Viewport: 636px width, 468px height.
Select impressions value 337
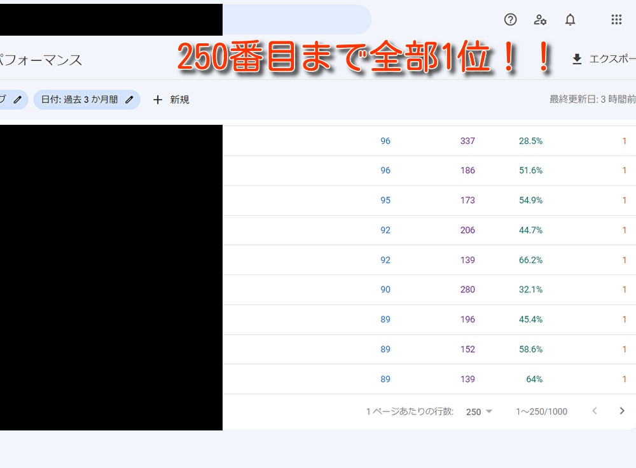coord(467,141)
